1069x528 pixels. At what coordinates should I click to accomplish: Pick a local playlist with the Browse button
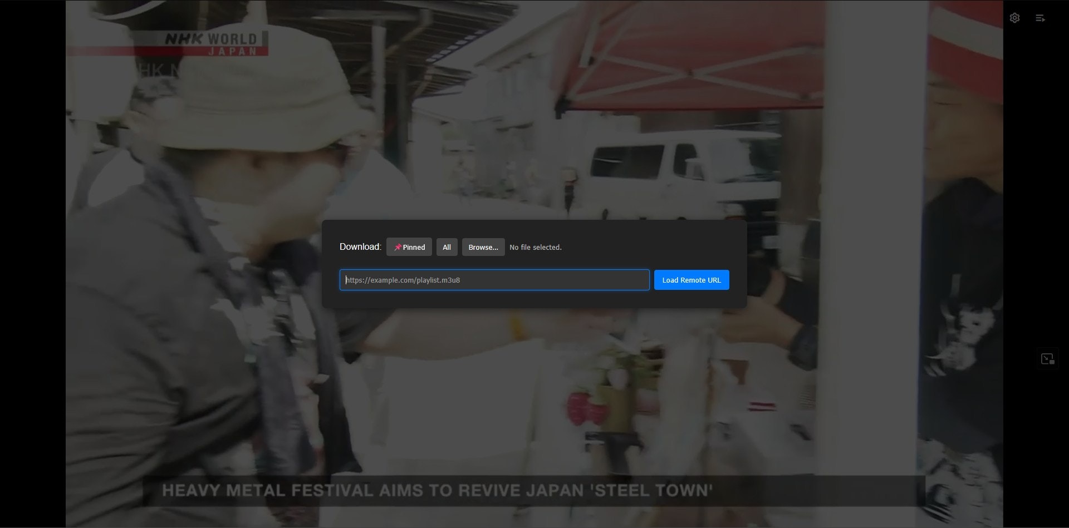point(483,247)
